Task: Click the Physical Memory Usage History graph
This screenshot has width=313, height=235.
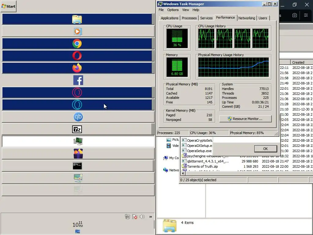Action: (233, 67)
